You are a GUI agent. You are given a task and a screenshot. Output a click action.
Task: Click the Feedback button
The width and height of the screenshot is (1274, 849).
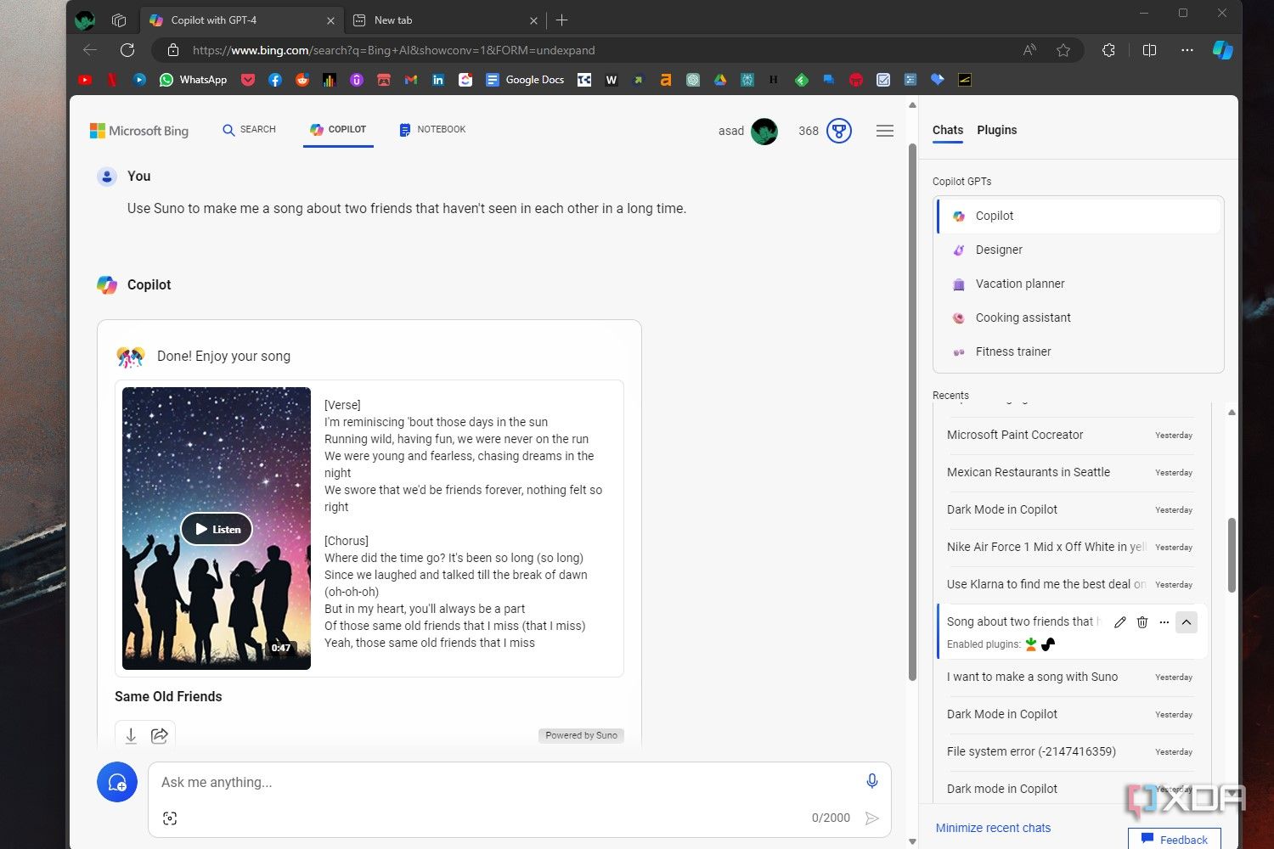click(1175, 839)
